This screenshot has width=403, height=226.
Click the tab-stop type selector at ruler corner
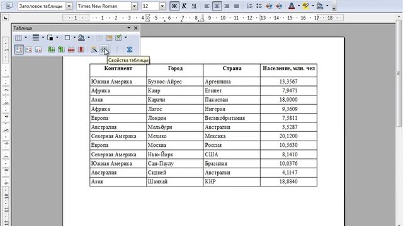(6, 18)
